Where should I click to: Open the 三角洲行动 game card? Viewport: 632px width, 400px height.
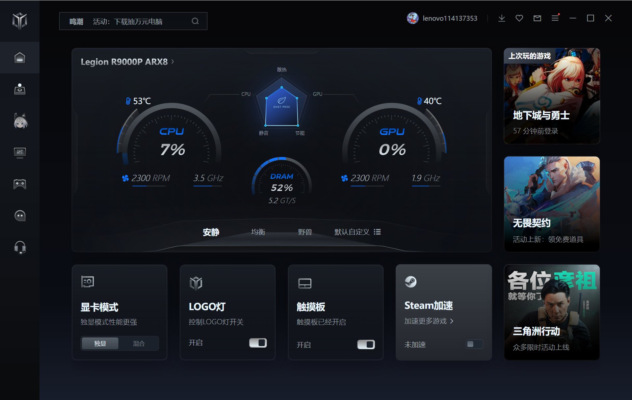tap(552, 312)
